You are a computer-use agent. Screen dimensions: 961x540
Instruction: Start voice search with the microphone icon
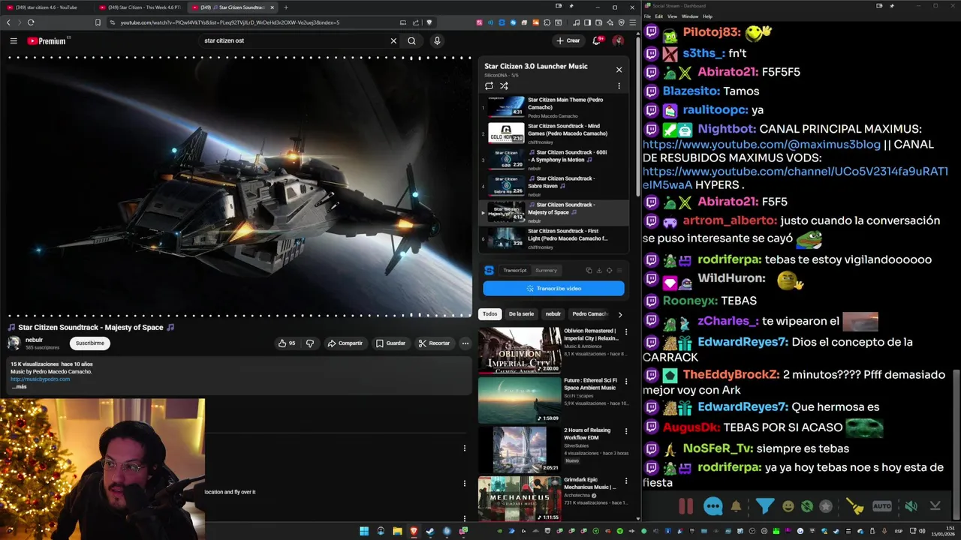pyautogui.click(x=437, y=40)
